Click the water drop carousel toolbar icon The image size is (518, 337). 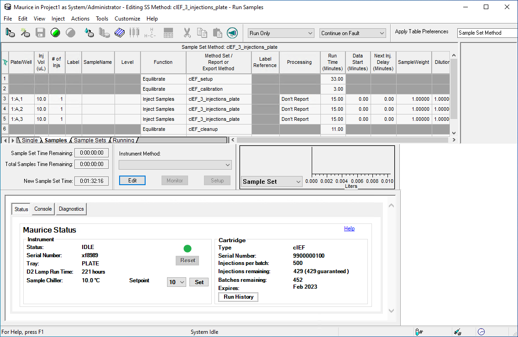[89, 33]
